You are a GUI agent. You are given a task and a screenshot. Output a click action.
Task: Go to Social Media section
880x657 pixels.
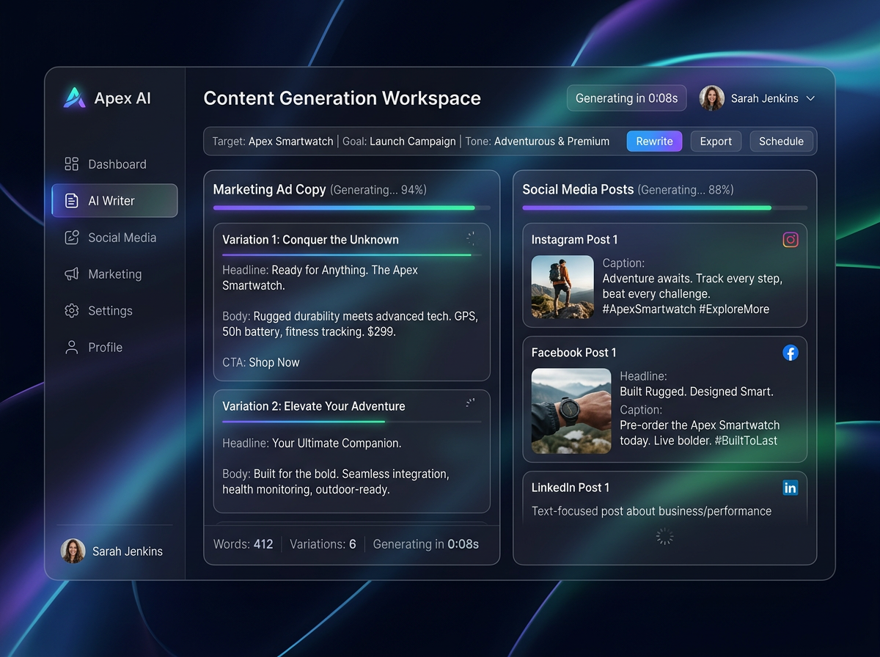click(x=114, y=237)
